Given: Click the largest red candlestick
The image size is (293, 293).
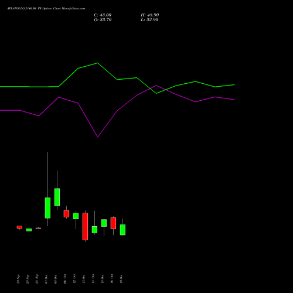Looking at the screenshot, I should pos(85,226).
